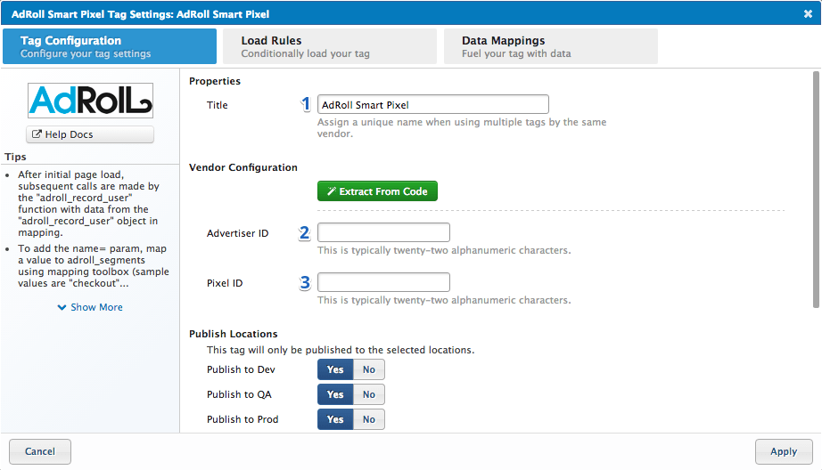Screen dimensions: 822x470
Task: Set Publish to Dev to No
Action: click(368, 369)
